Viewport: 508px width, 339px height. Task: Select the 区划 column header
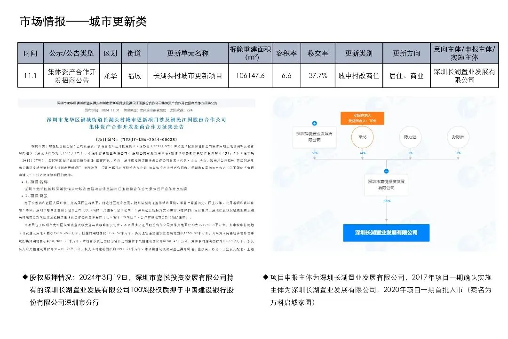pos(111,53)
